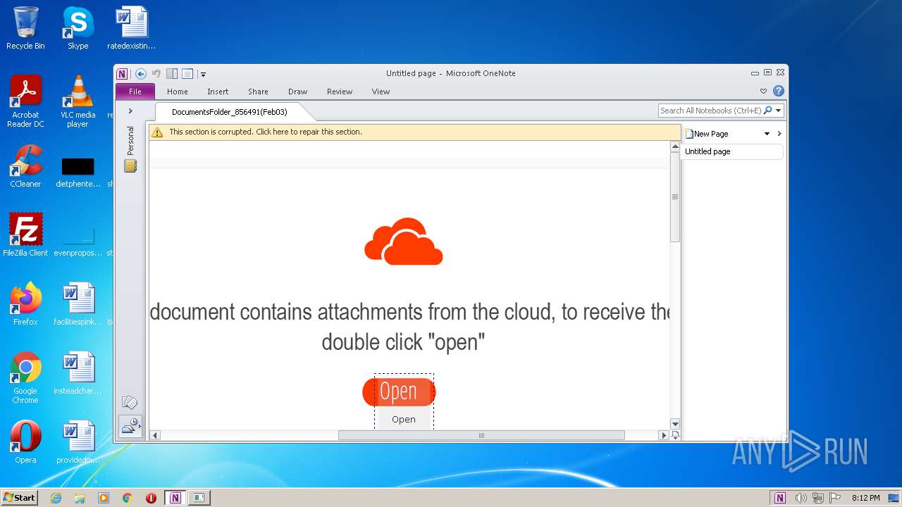Click the orange cloud image

403,242
